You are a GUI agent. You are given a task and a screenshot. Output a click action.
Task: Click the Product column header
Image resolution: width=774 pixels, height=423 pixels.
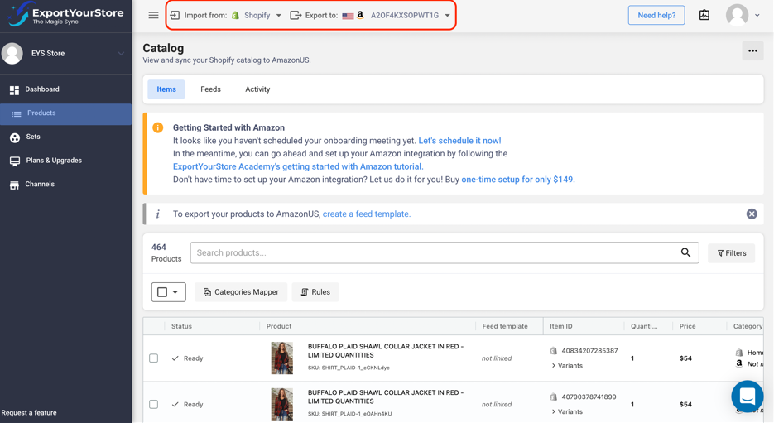pyautogui.click(x=279, y=326)
